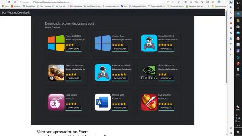The image size is (242, 136).
Task: Open AliExpress bookmark
Action: (x=16, y=6)
